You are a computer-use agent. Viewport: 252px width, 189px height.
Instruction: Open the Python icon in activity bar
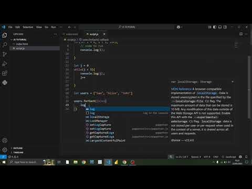(5, 82)
